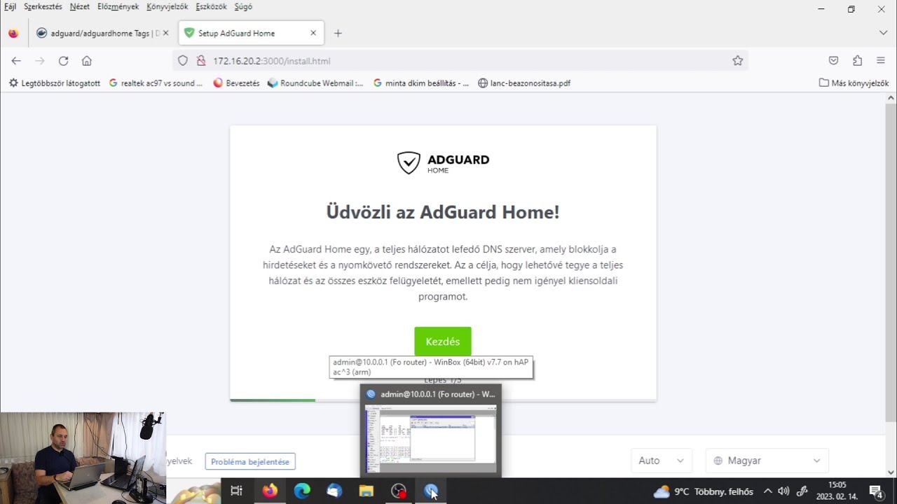Open the Fájl menu
This screenshot has width=897, height=504.
[10, 6]
